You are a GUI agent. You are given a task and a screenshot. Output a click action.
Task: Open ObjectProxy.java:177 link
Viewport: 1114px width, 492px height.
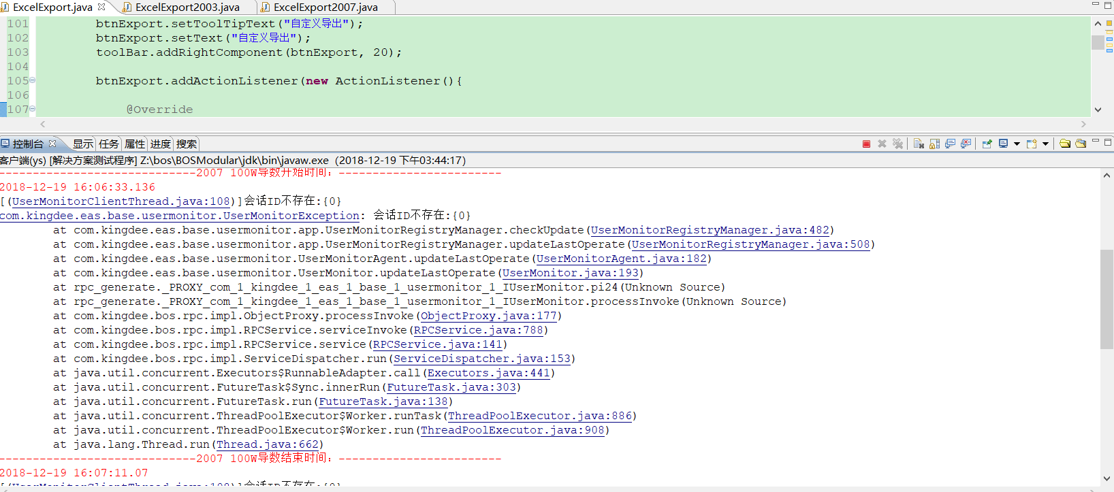(x=489, y=316)
